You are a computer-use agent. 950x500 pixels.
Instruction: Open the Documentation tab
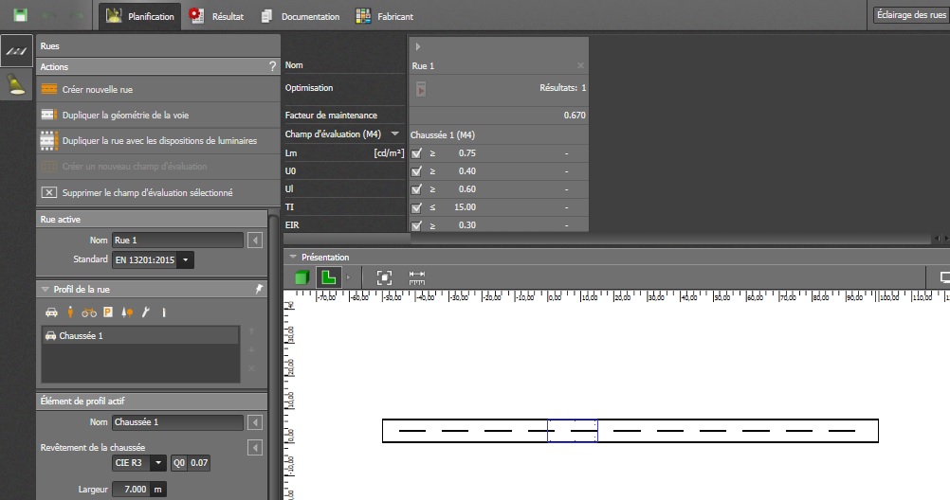[x=301, y=16]
